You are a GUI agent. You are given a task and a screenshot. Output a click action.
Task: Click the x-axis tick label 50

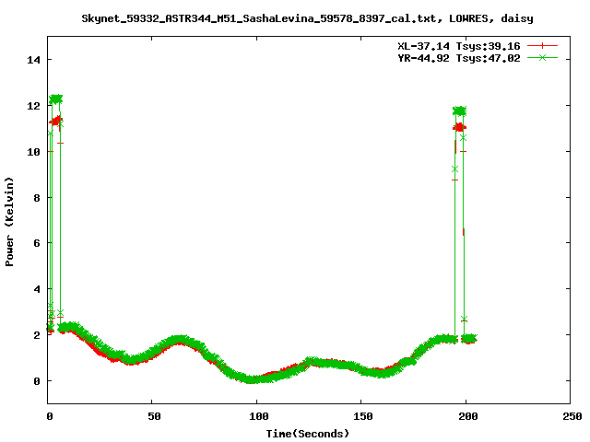(x=154, y=416)
